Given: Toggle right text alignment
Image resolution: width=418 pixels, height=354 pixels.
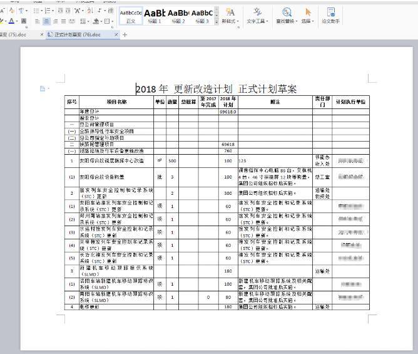Looking at the screenshot, I should (56, 21).
